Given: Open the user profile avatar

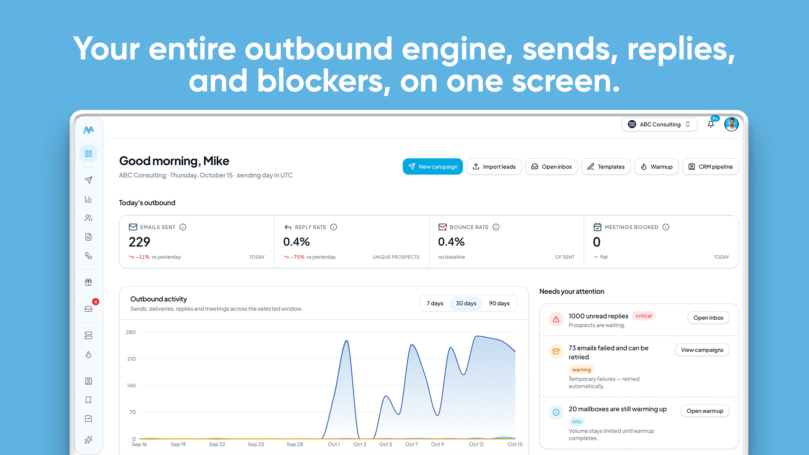Looking at the screenshot, I should 731,124.
